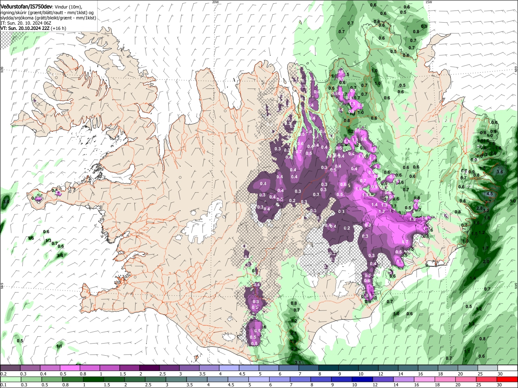Pick the dark teal snow swatch between 8 and 9
This screenshot has width=518, height=388.
pos(328,368)
